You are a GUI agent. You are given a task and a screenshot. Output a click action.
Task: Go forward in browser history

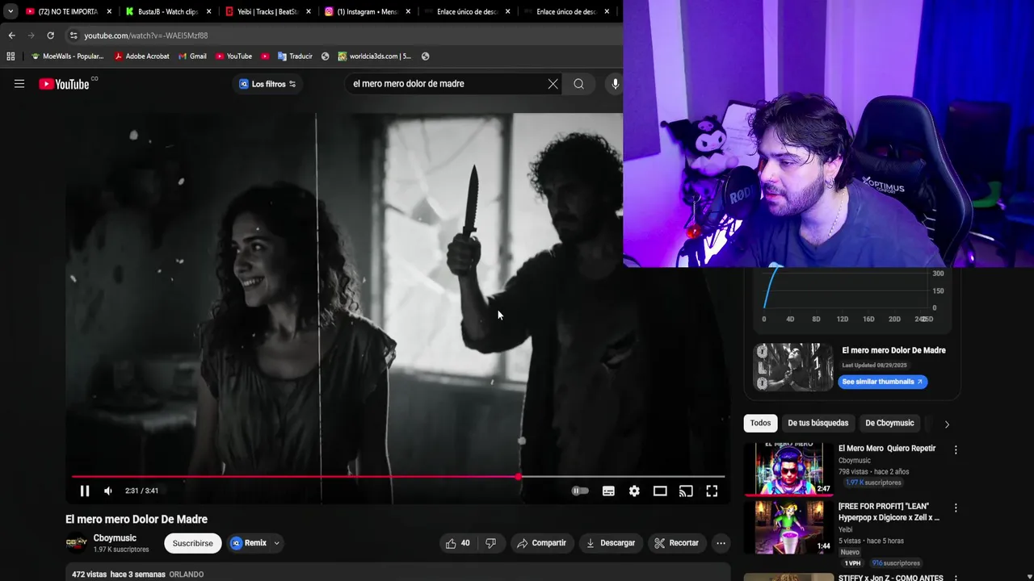click(31, 36)
